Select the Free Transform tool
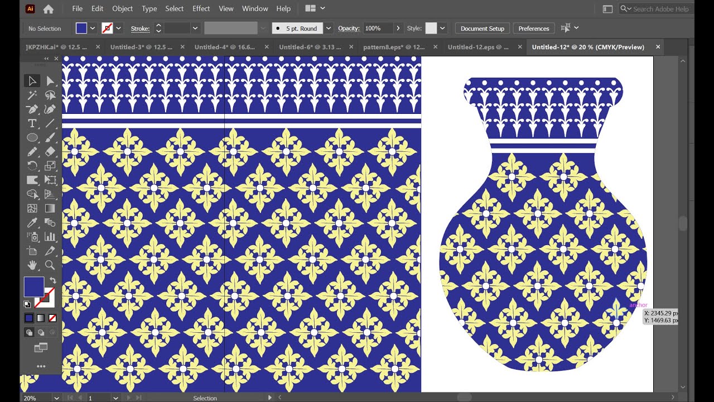714x402 pixels. (50, 180)
